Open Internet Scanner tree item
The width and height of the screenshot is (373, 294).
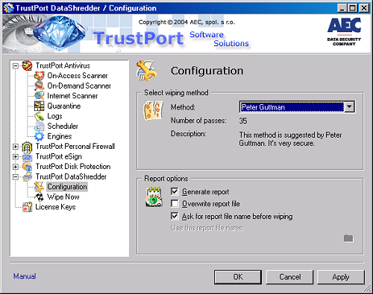(72, 96)
